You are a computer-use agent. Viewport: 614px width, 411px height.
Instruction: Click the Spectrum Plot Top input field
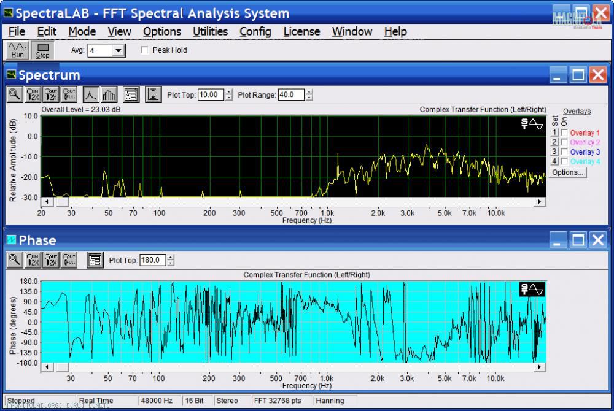click(211, 94)
